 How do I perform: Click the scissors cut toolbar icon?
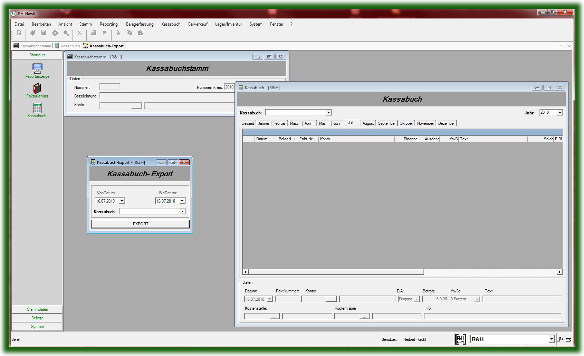tap(118, 33)
